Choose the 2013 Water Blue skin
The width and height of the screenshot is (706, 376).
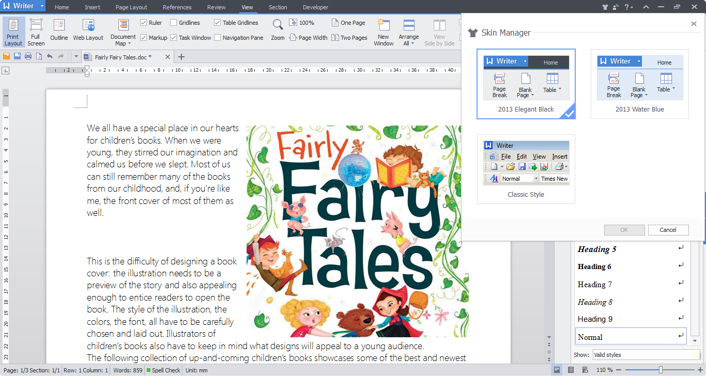639,84
